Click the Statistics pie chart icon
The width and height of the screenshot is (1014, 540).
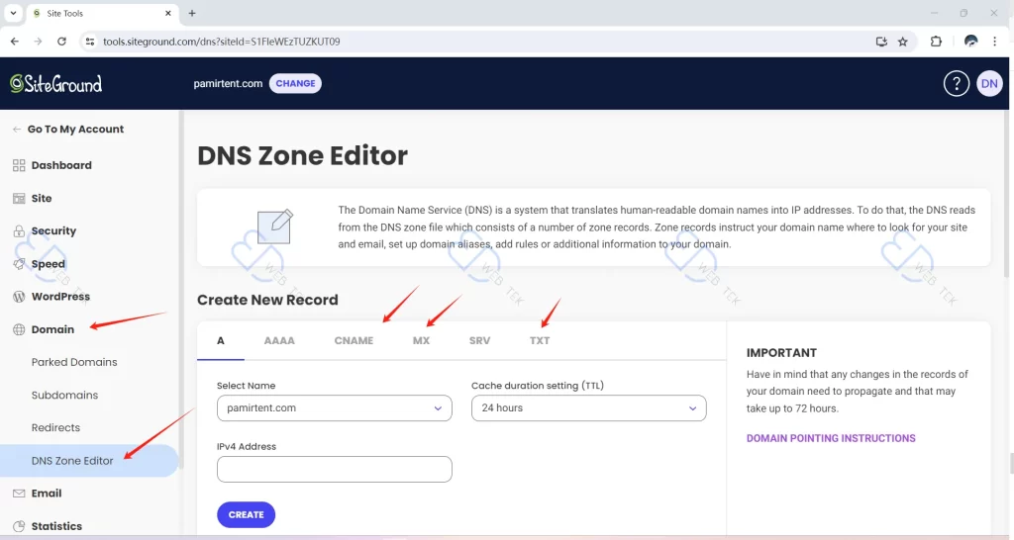[x=19, y=526]
